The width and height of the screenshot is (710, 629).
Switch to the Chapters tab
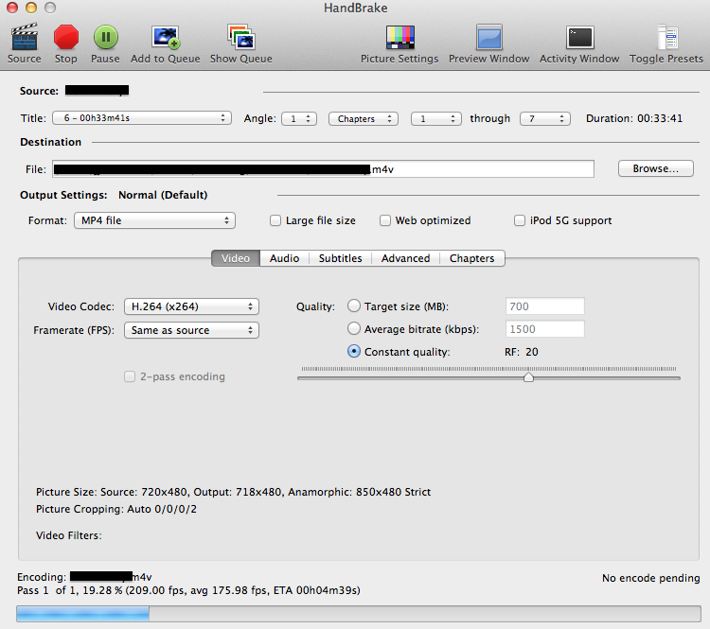[471, 258]
